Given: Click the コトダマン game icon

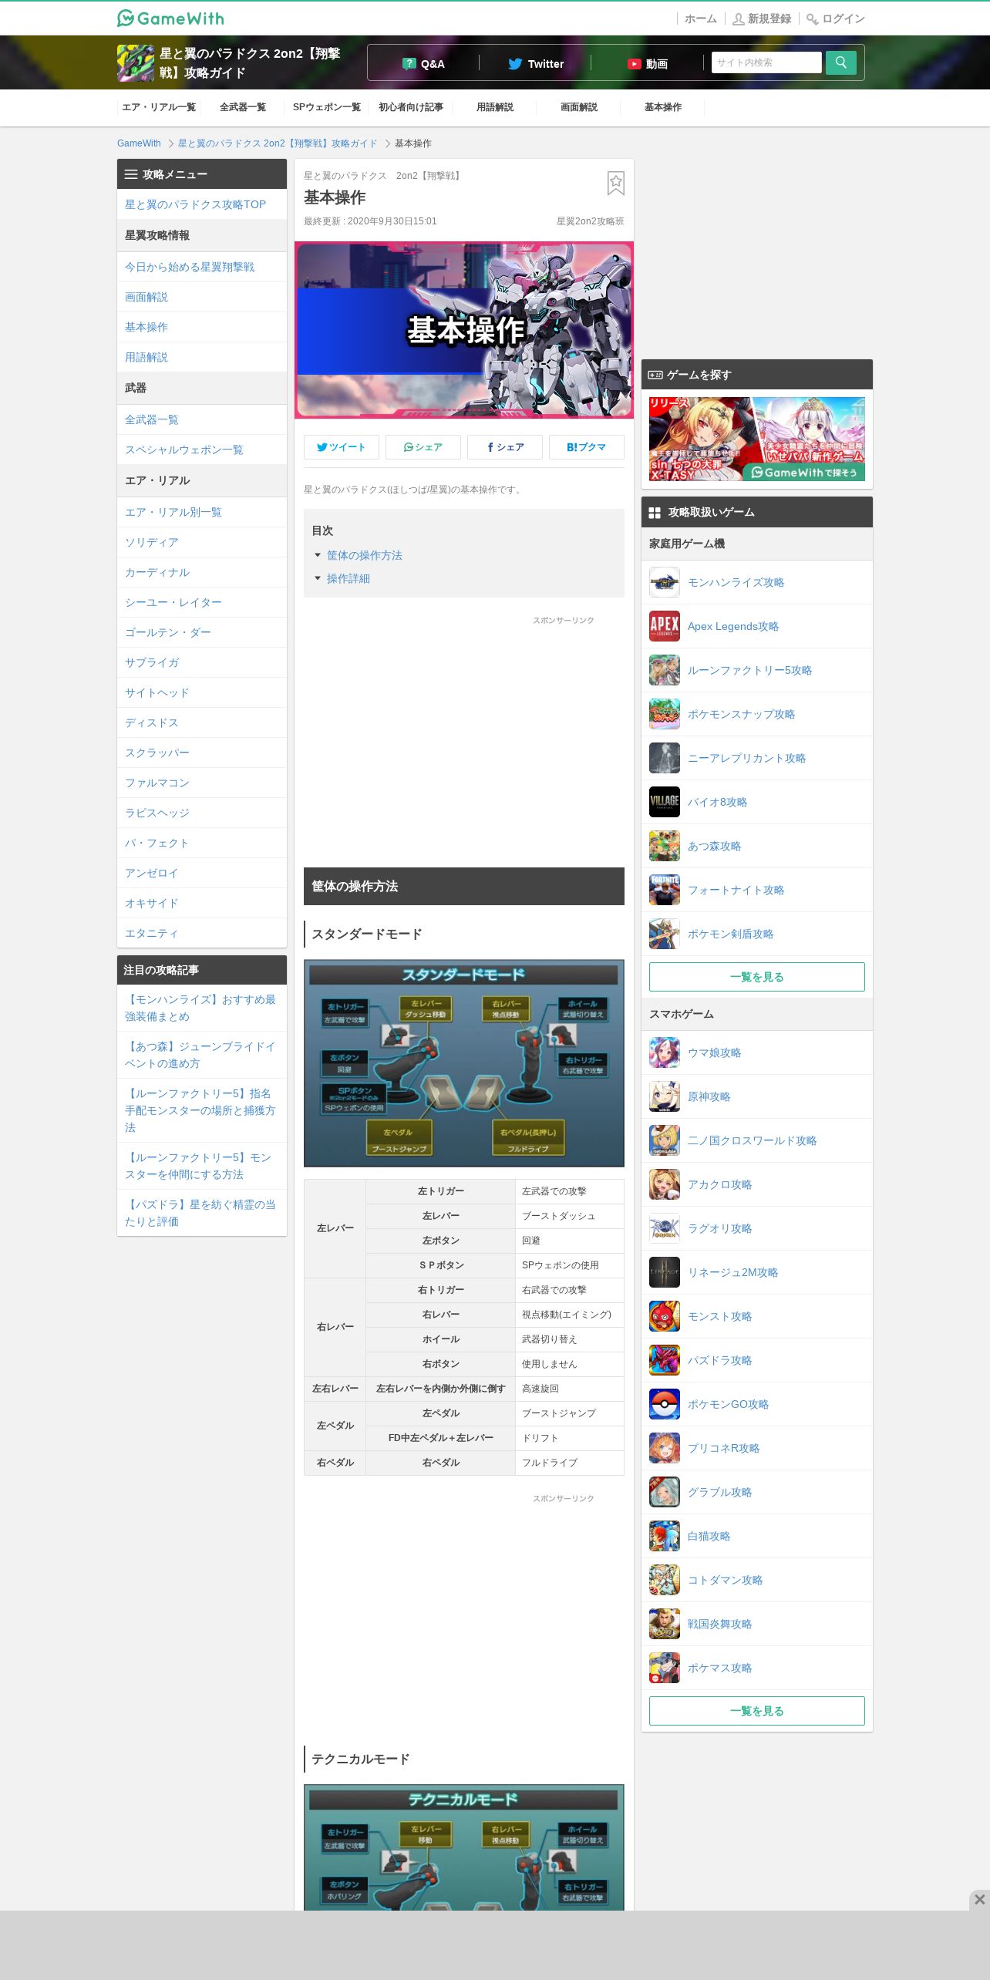Looking at the screenshot, I should (665, 1580).
